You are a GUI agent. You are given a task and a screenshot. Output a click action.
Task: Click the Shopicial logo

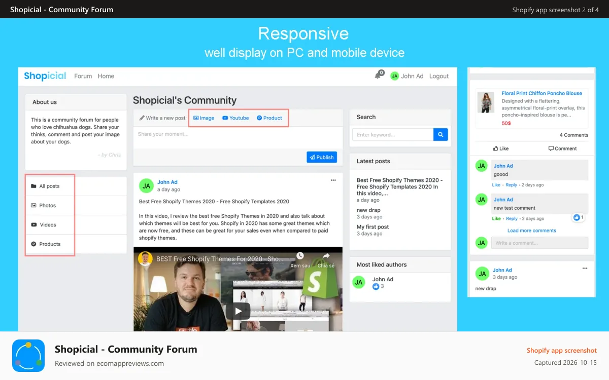(45, 76)
